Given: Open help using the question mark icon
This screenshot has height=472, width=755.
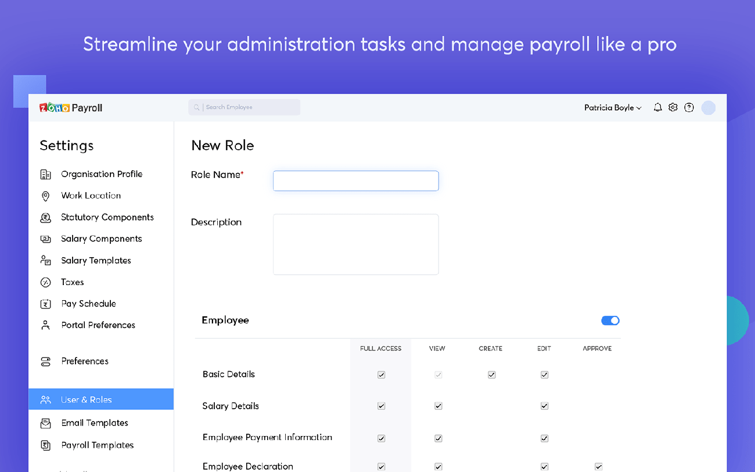Looking at the screenshot, I should coord(689,107).
